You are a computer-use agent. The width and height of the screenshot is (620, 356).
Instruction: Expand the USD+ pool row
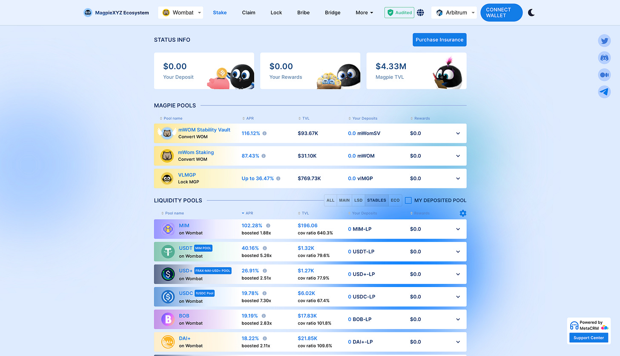pos(458,274)
